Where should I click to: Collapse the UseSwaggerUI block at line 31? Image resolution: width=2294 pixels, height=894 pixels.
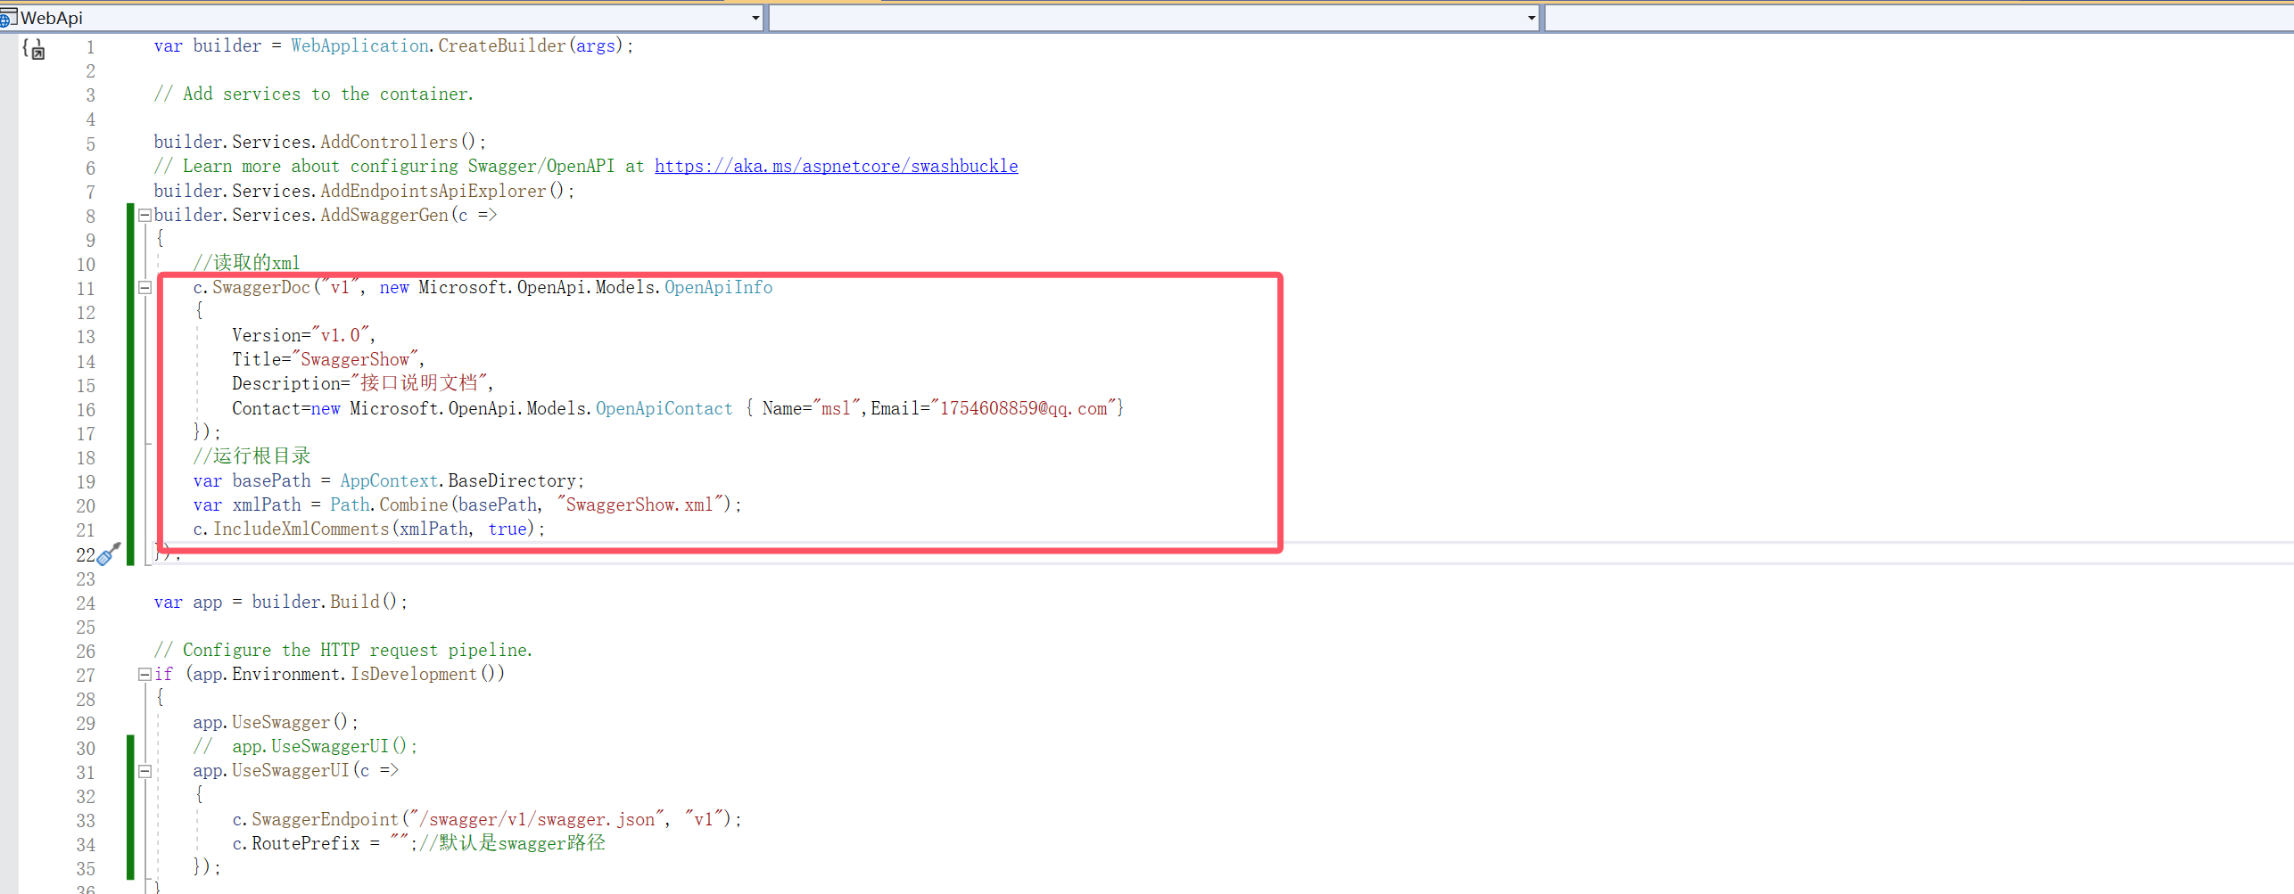[144, 771]
